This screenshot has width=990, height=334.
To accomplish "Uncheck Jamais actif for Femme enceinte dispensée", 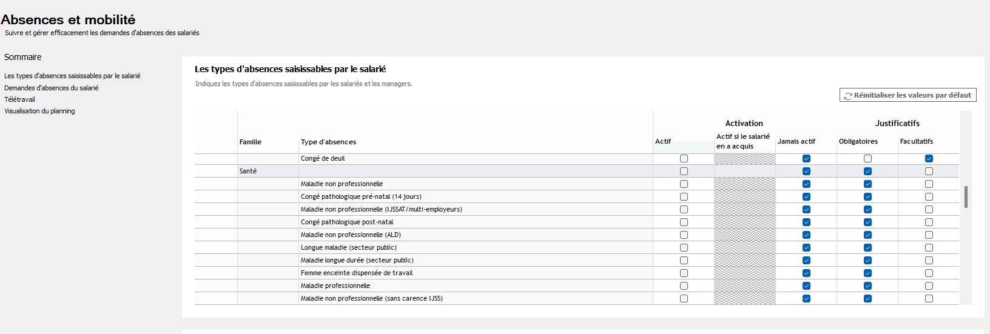I will tap(806, 273).
